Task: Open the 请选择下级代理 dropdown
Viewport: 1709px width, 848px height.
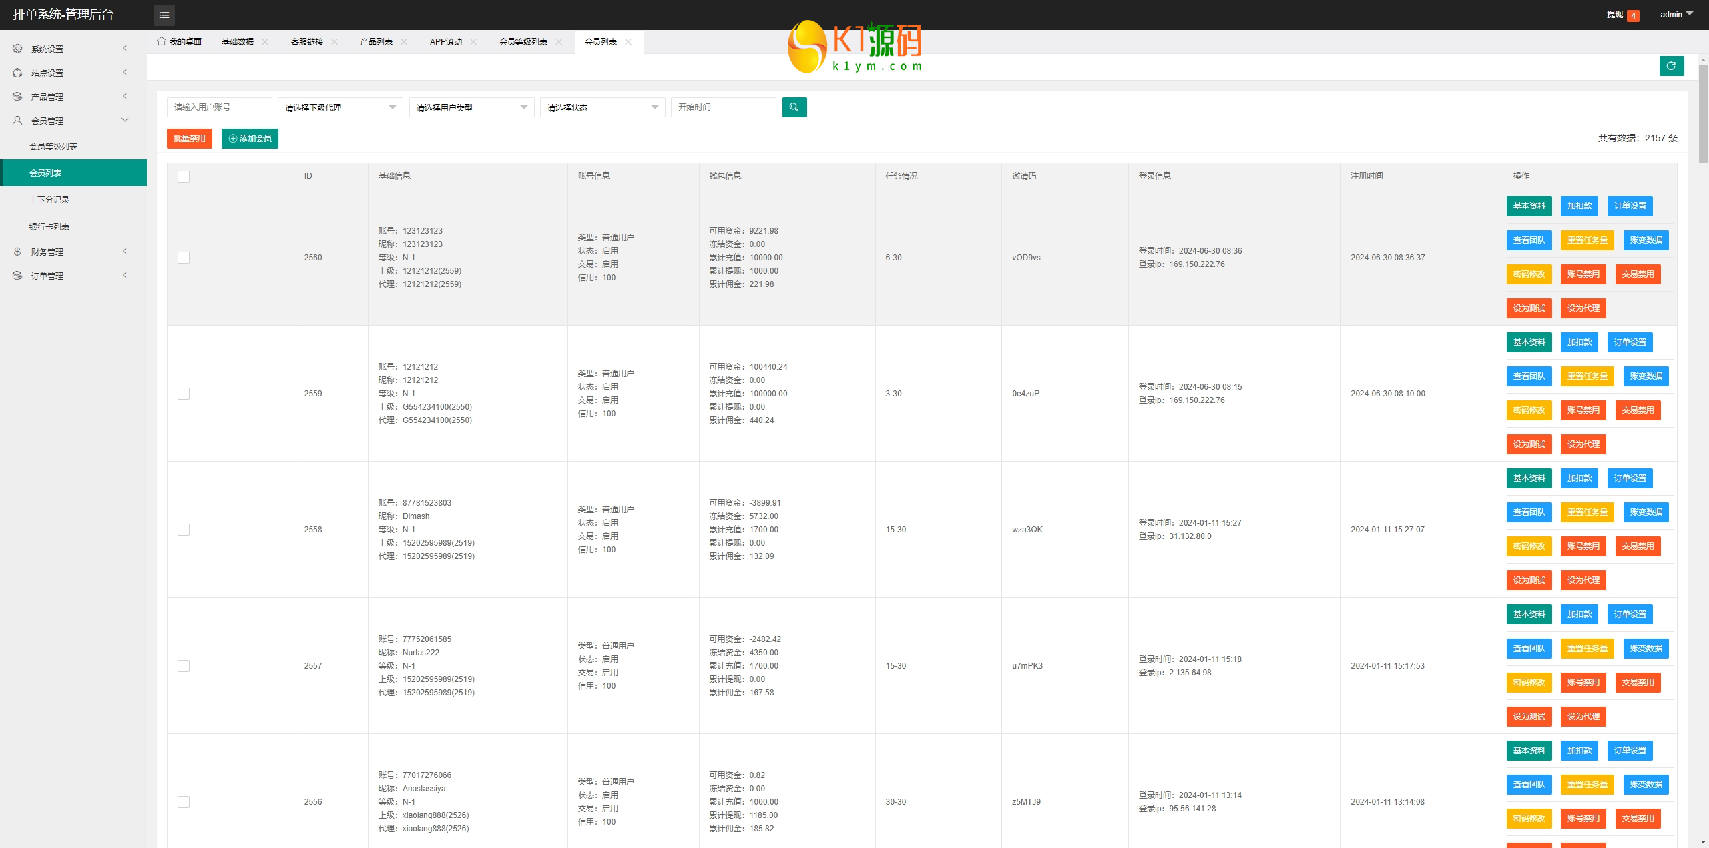Action: point(340,107)
